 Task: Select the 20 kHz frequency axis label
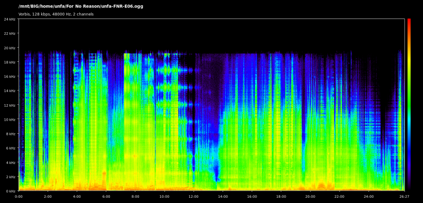tap(10, 48)
